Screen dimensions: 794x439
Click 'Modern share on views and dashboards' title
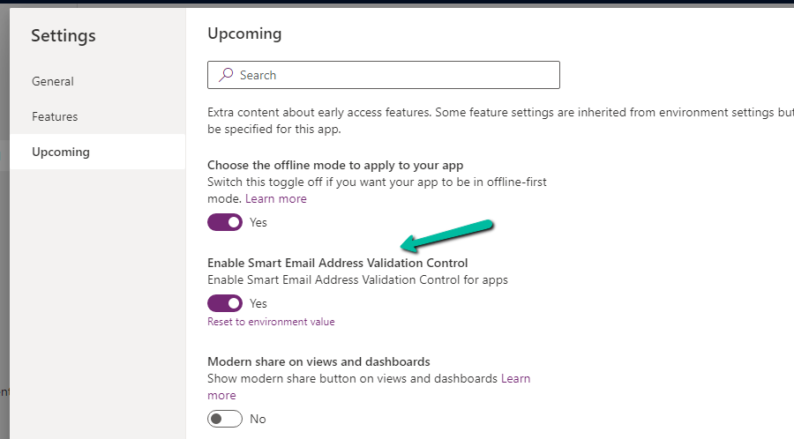click(x=318, y=361)
